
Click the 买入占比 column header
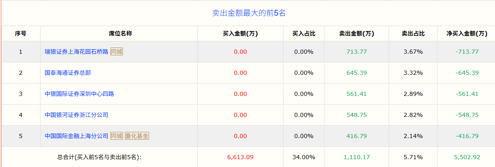[304, 33]
